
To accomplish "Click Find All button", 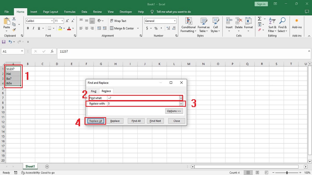I will coord(136,121).
